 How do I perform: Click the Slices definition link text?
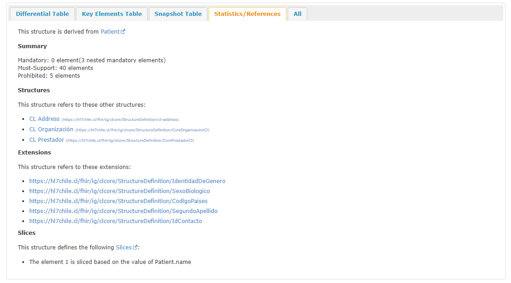(123, 248)
